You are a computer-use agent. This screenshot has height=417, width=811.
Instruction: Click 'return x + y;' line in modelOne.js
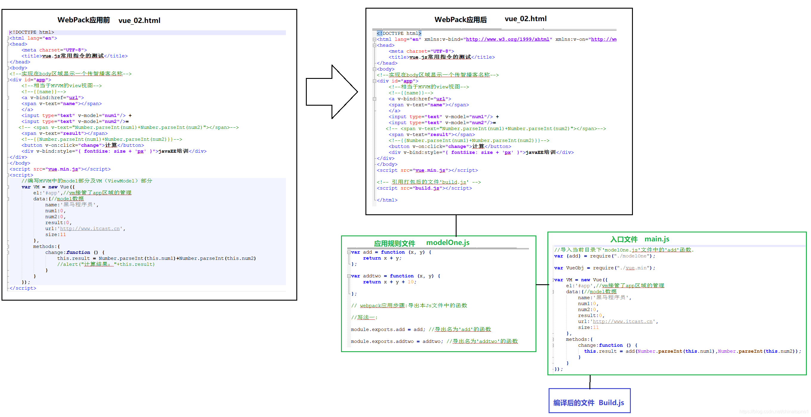(382, 258)
